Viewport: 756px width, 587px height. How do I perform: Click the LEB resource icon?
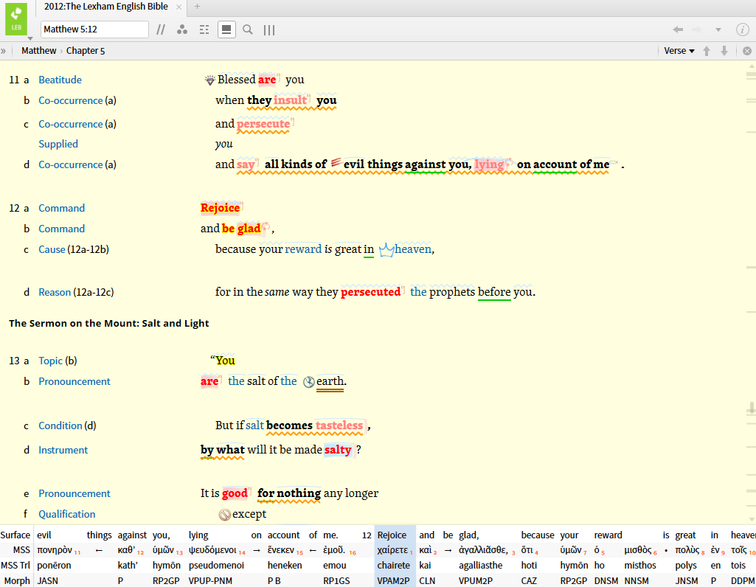pyautogui.click(x=16, y=18)
